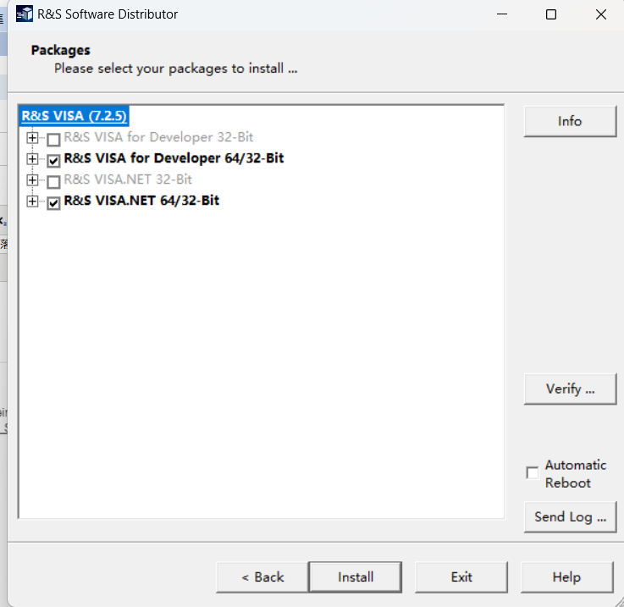Exit the installer
The height and width of the screenshot is (607, 624).
click(x=461, y=577)
